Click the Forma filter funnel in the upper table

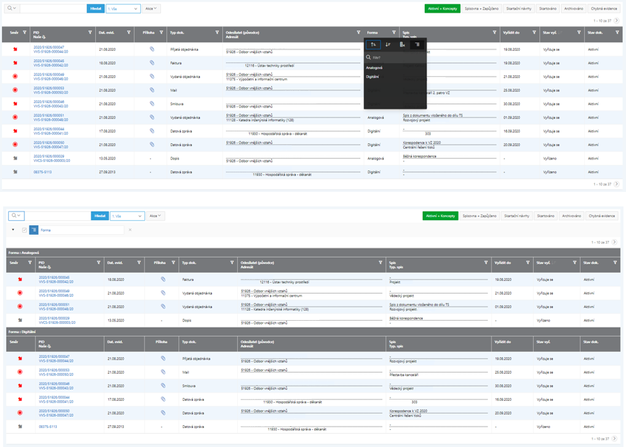coord(394,32)
